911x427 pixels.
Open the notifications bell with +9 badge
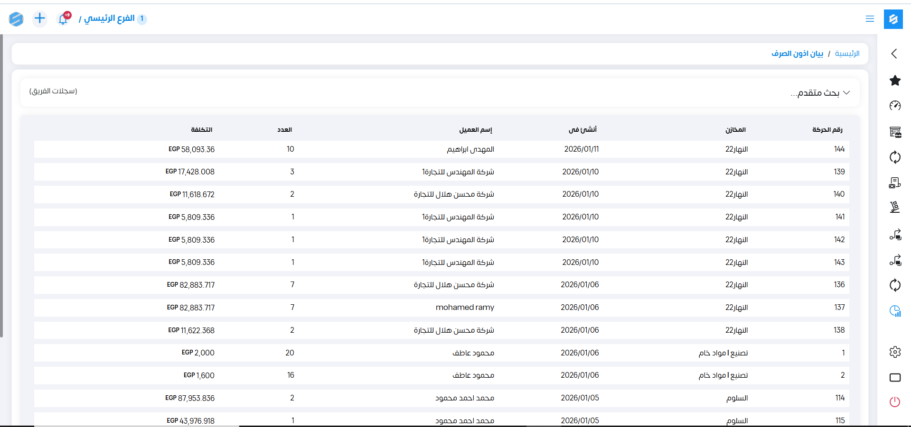pos(63,19)
